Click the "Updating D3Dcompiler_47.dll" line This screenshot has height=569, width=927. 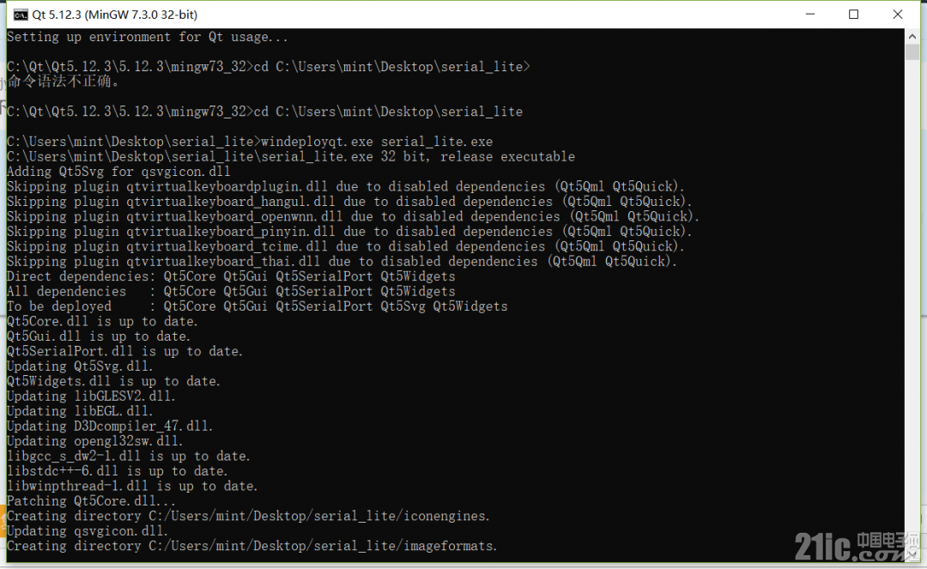109,426
